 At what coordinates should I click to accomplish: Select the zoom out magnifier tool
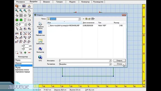[x=21, y=11]
